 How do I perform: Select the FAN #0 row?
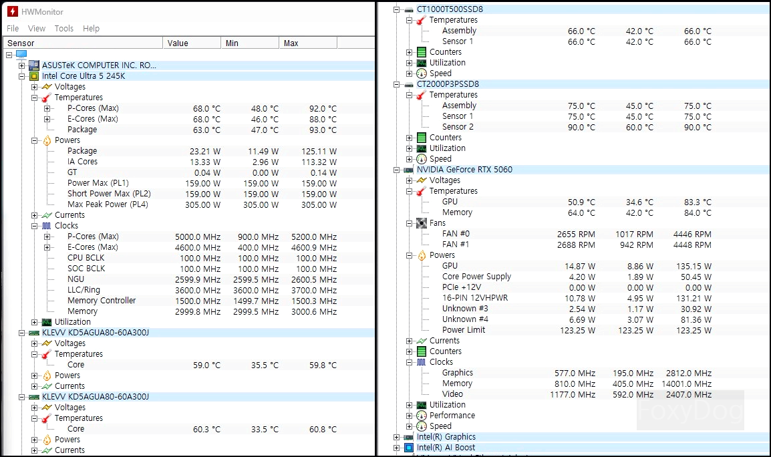pyautogui.click(x=577, y=234)
